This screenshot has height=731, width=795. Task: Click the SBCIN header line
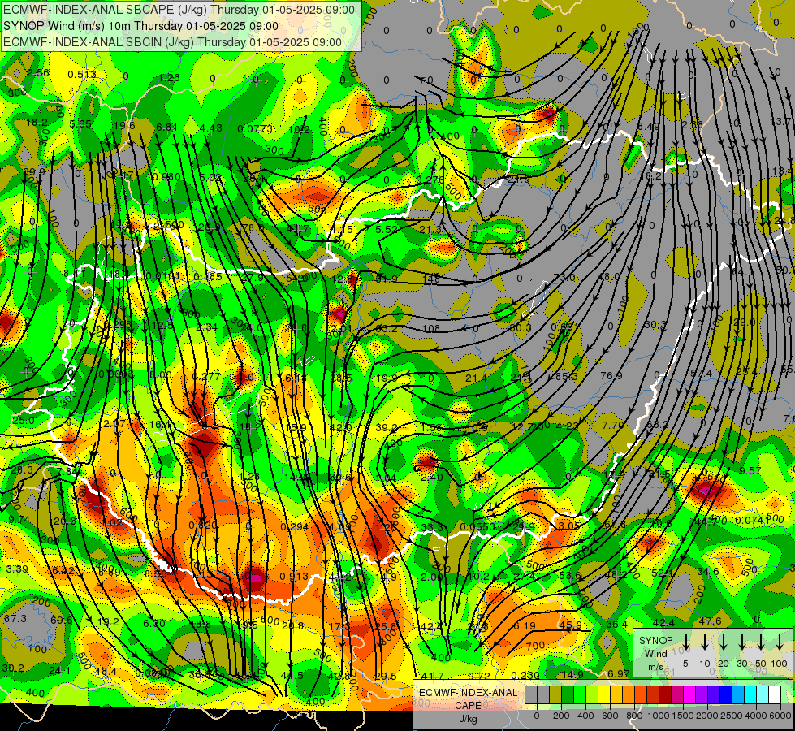(x=172, y=42)
